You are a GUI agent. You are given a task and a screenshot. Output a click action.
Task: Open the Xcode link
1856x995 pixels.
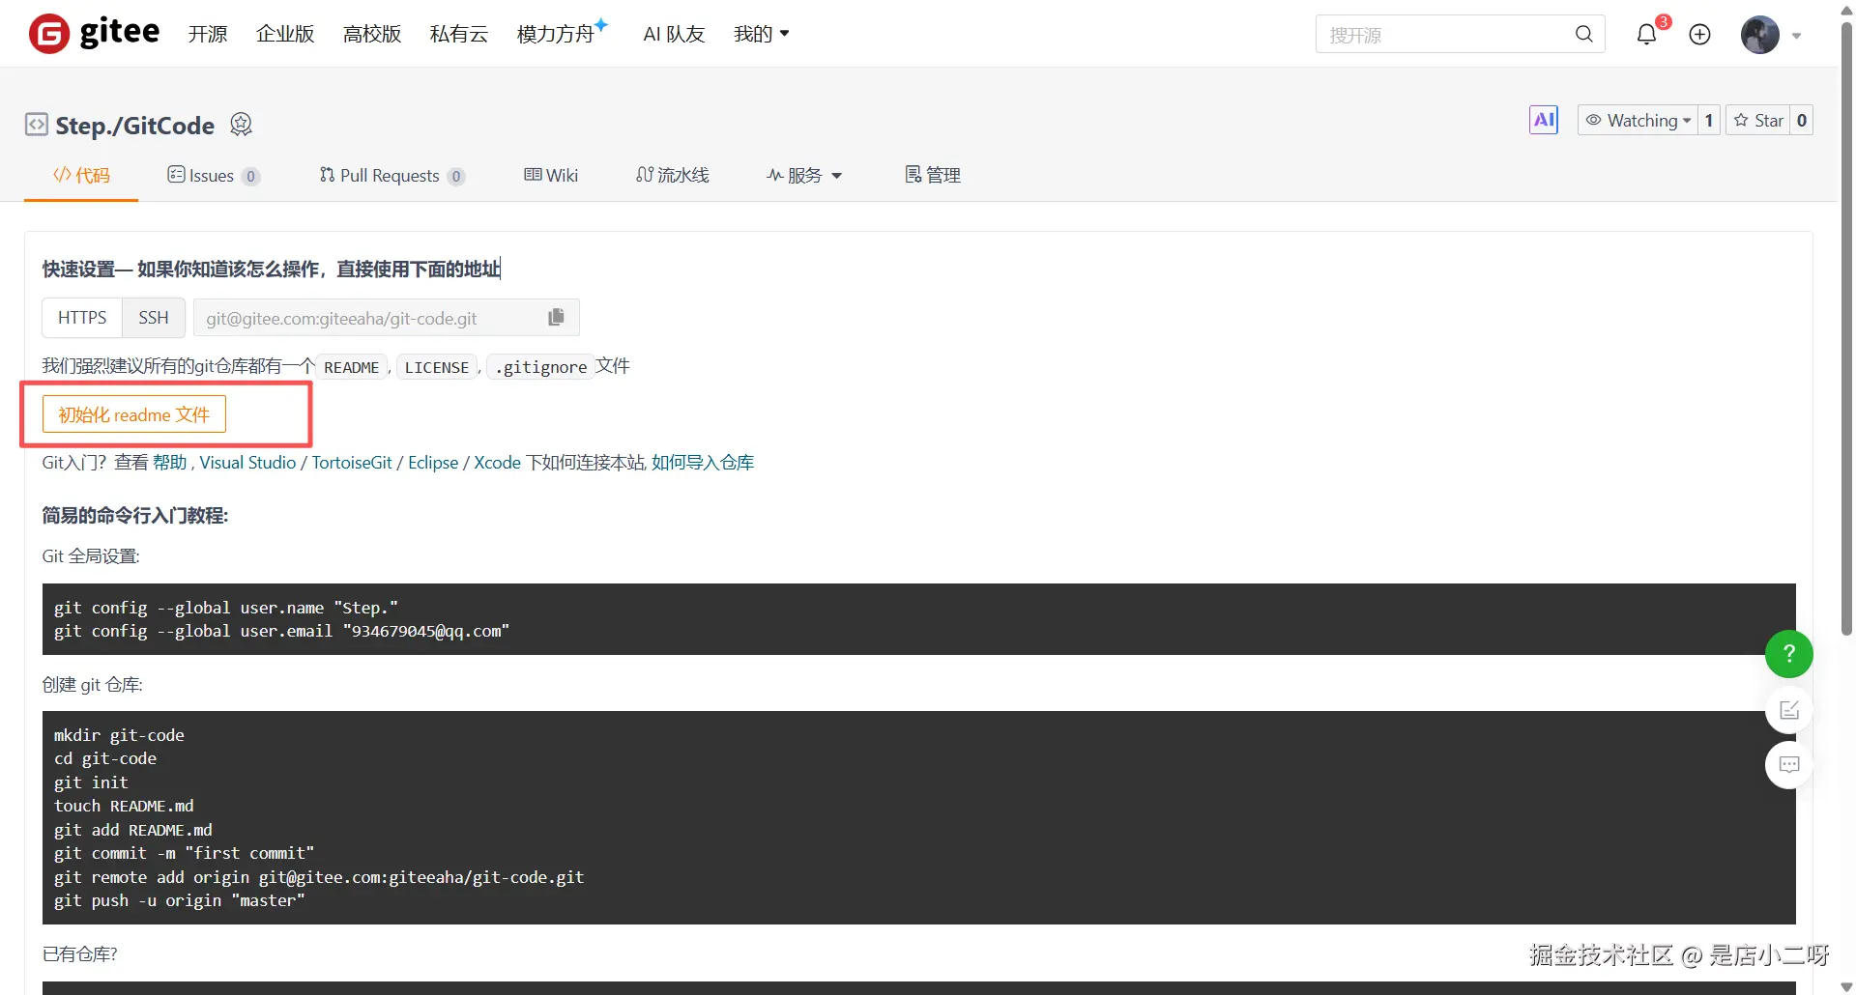click(x=497, y=463)
